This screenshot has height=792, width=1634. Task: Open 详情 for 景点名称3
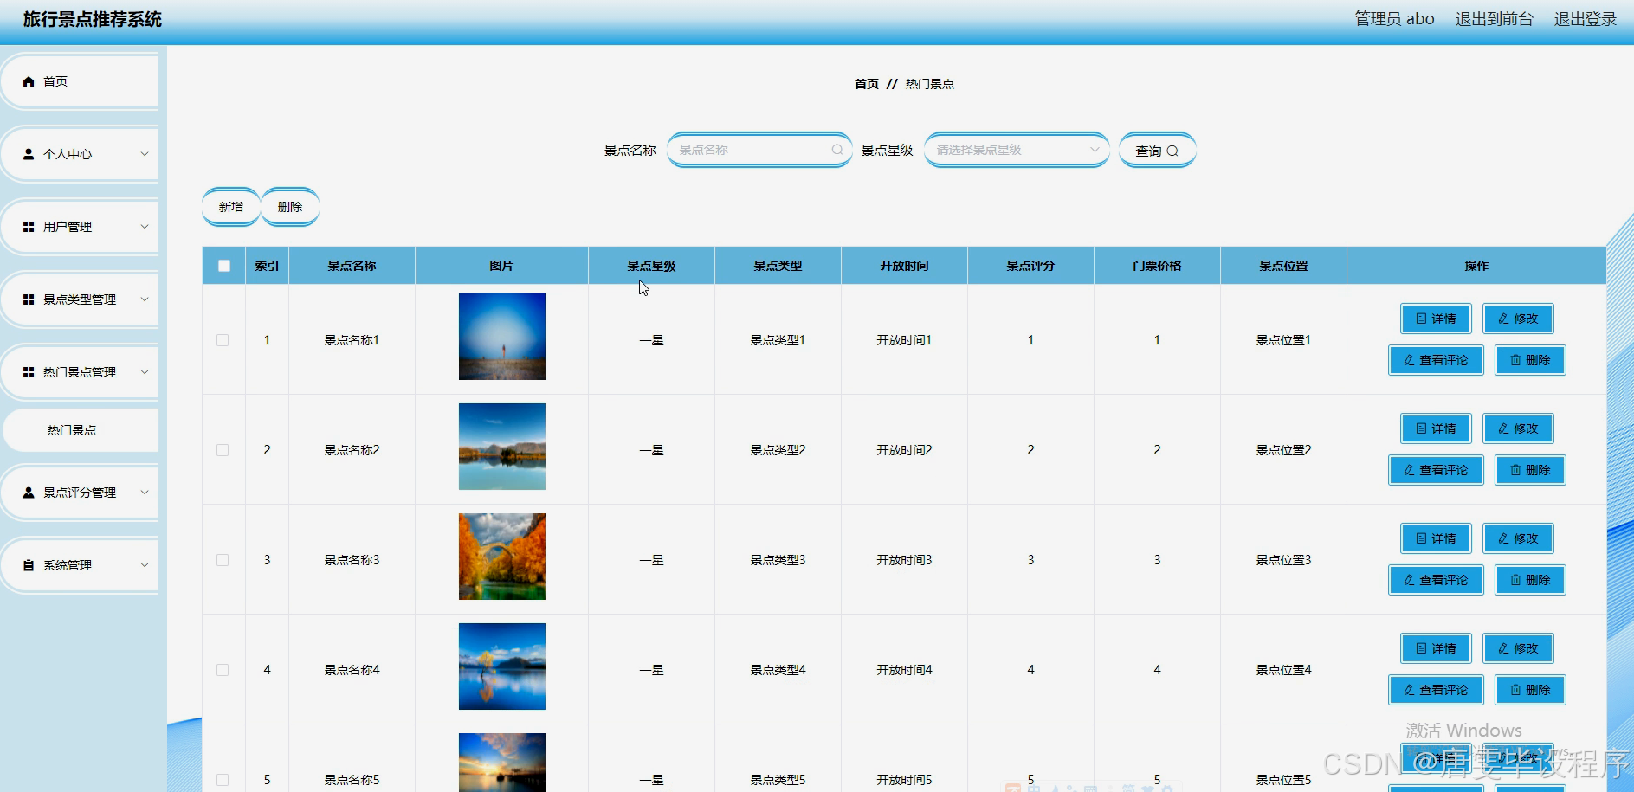click(1436, 538)
